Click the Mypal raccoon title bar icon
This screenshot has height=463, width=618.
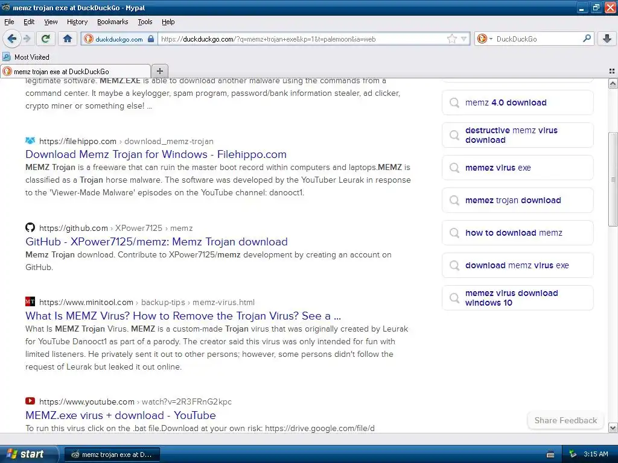[x=6, y=7]
